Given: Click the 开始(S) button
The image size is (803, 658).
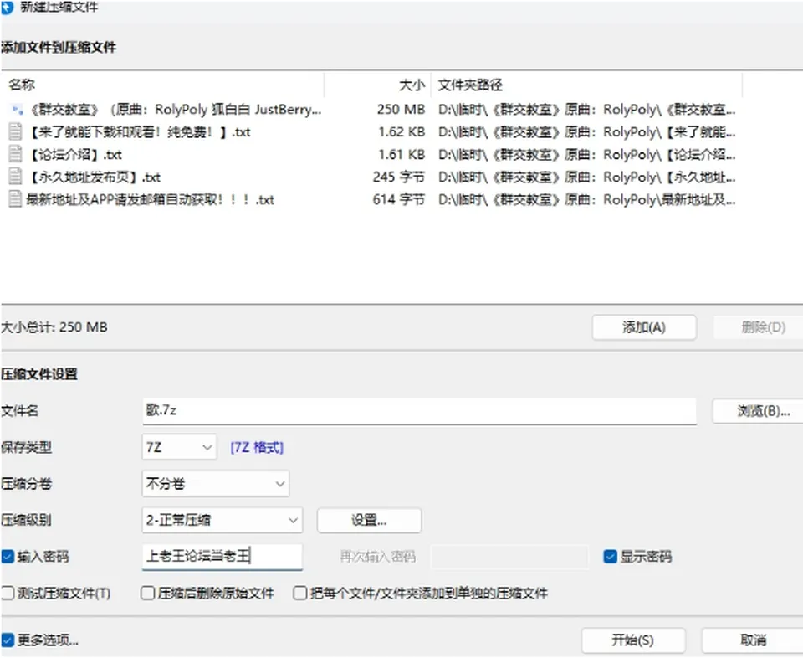Looking at the screenshot, I should [x=633, y=640].
